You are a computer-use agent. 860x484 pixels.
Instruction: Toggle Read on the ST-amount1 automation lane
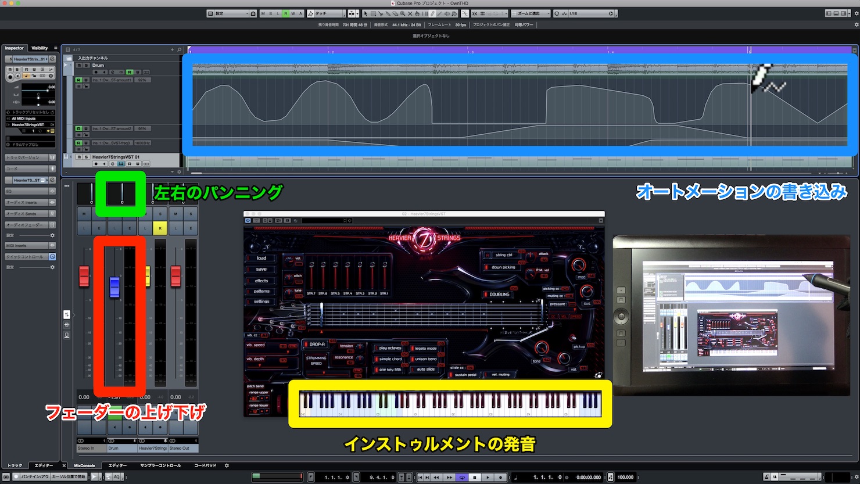78,80
